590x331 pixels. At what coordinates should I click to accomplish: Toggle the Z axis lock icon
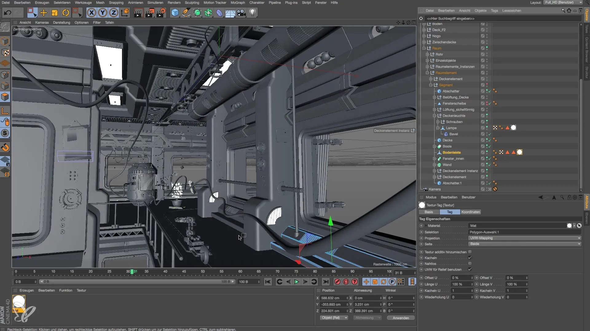(113, 13)
